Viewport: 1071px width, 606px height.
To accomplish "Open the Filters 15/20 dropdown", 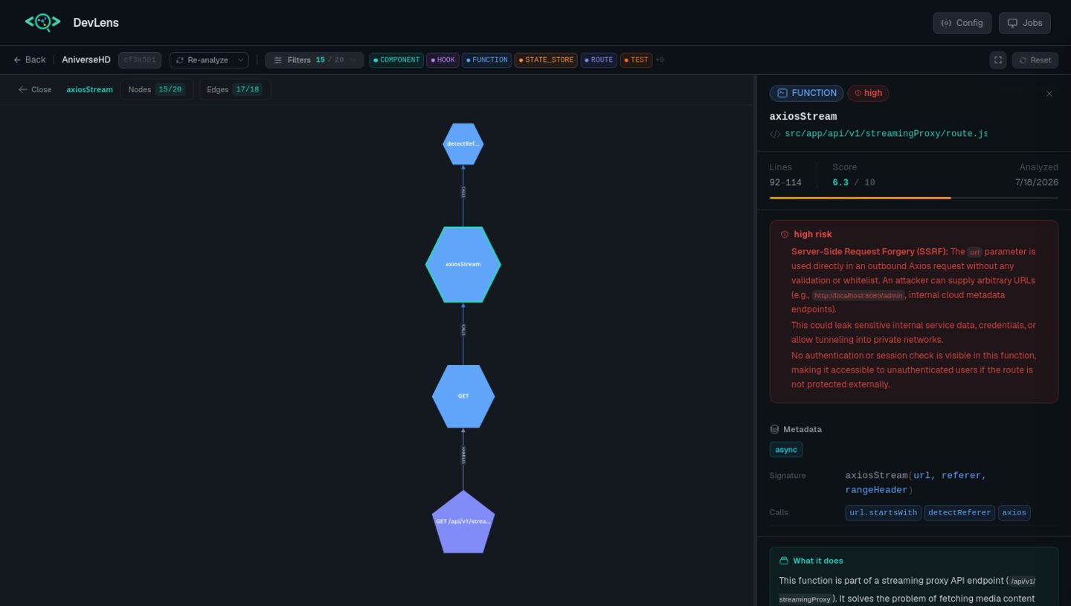I will coord(314,59).
